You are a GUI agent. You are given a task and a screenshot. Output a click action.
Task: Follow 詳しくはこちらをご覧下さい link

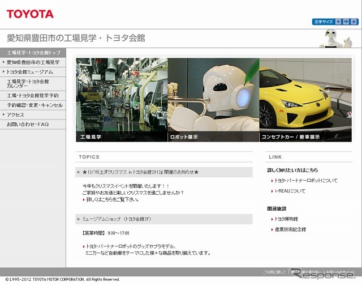(x=112, y=199)
